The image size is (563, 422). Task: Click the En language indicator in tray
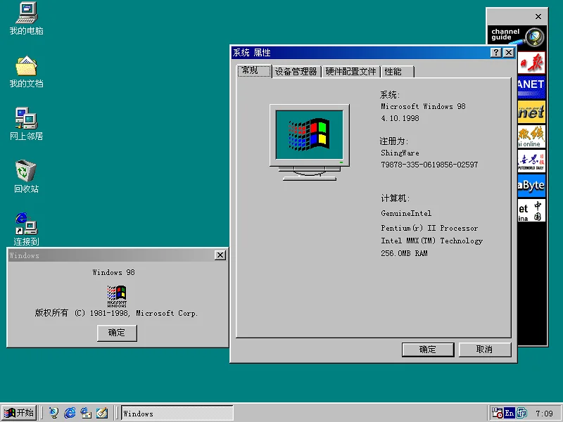click(x=509, y=414)
